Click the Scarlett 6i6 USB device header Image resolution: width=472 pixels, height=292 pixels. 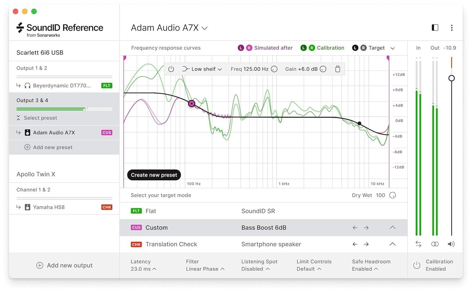[x=40, y=52]
